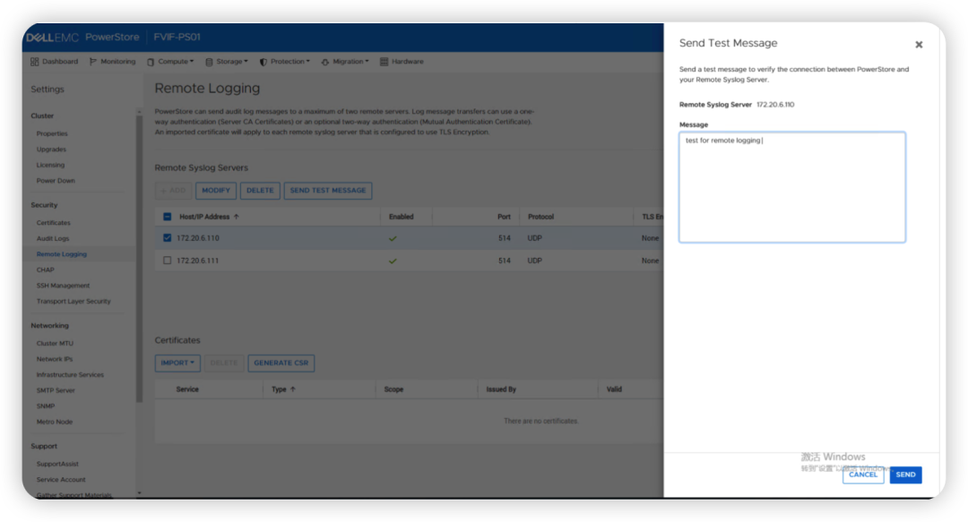Click SEND TEST MESSAGE button
Screen dimensions: 968x522
(328, 191)
